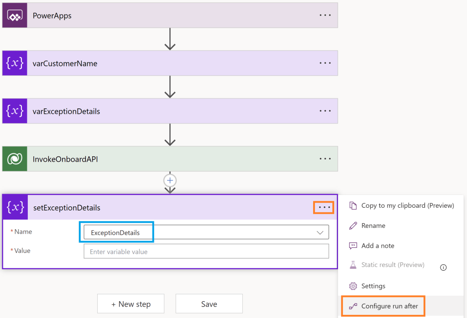Insert a step using the plus button

[x=170, y=180]
